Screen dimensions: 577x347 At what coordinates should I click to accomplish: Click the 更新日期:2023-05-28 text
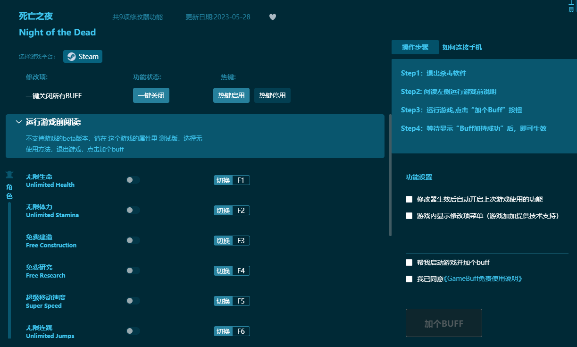click(218, 17)
